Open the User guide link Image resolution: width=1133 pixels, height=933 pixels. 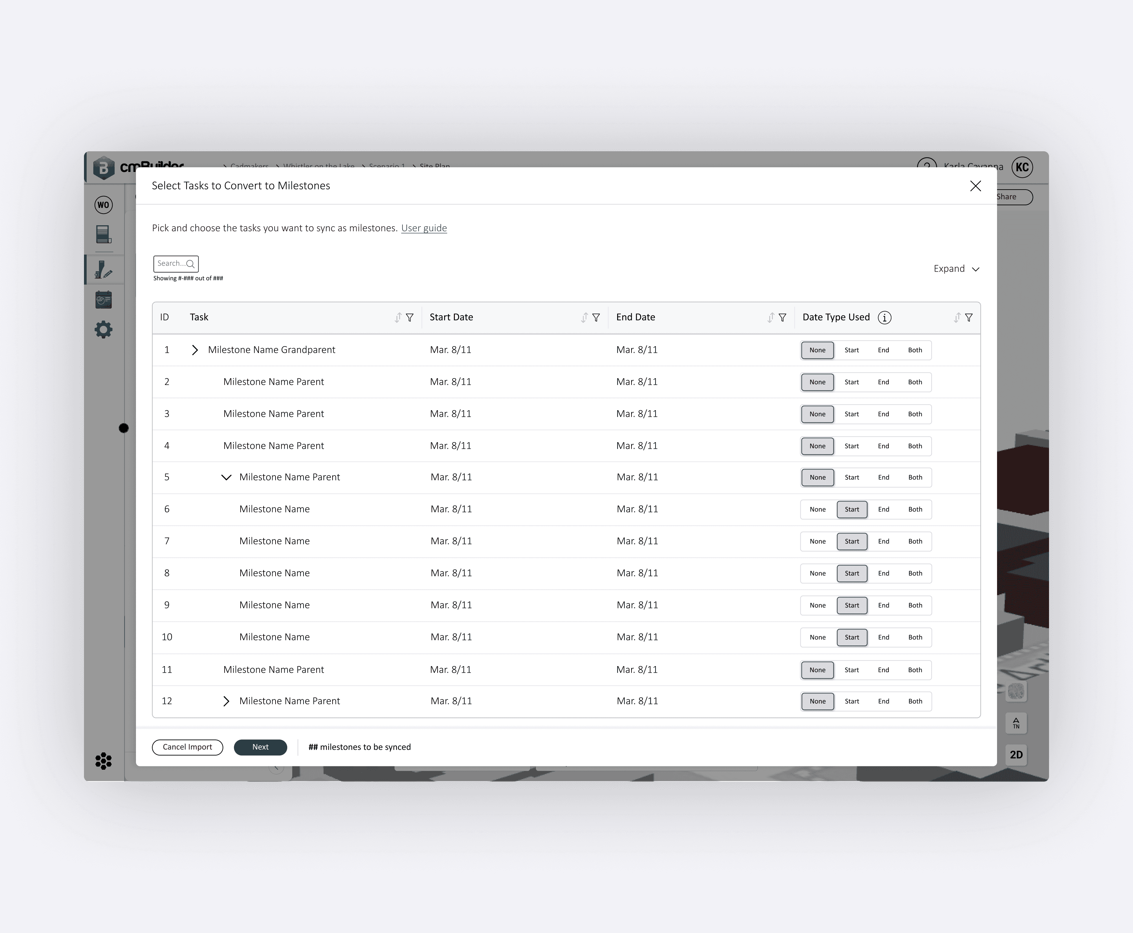click(x=424, y=228)
